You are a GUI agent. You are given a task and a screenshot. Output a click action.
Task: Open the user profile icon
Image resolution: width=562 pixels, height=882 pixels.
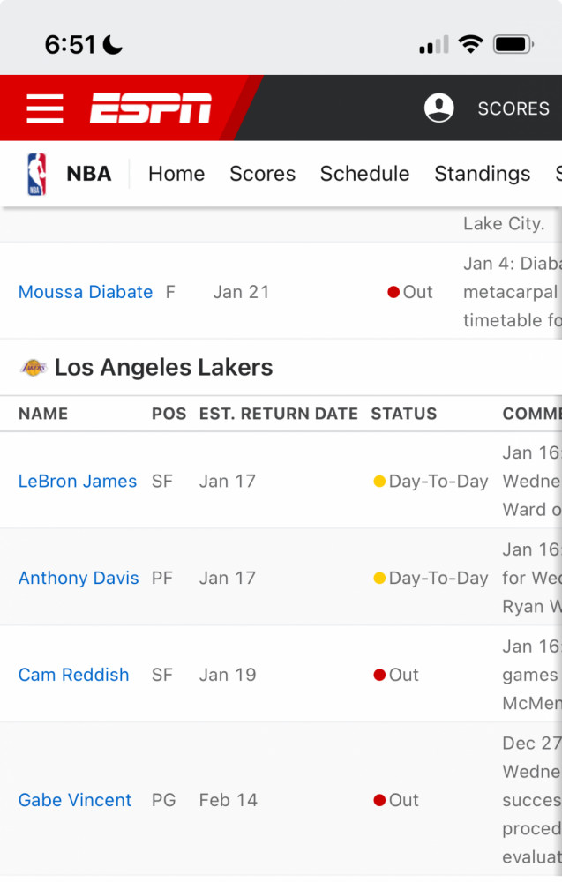[x=438, y=108]
